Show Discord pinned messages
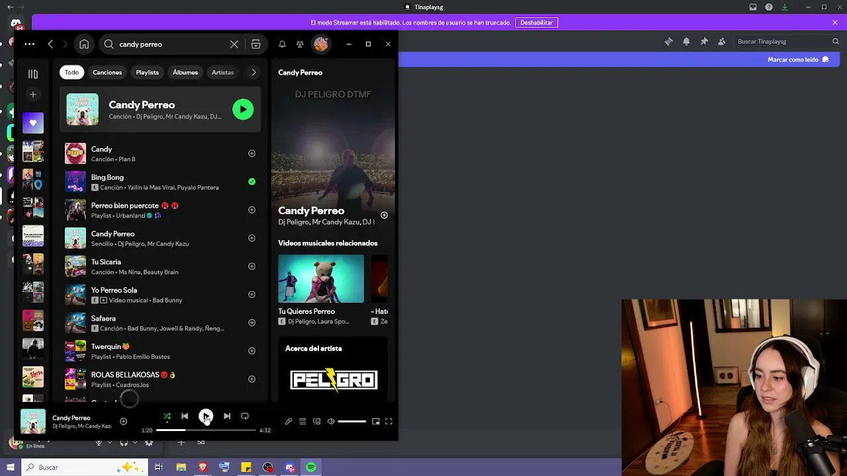This screenshot has height=476, width=847. 704,41
